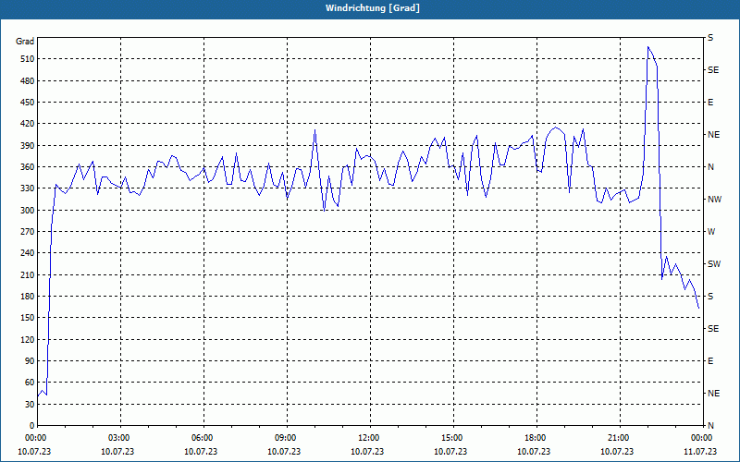The height and width of the screenshot is (462, 740).
Task: Select the 0 value on the y-axis
Action: tap(32, 426)
